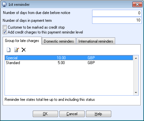Click the scrollbar track in charges list
Screen dimensions: 144x121
(136, 75)
